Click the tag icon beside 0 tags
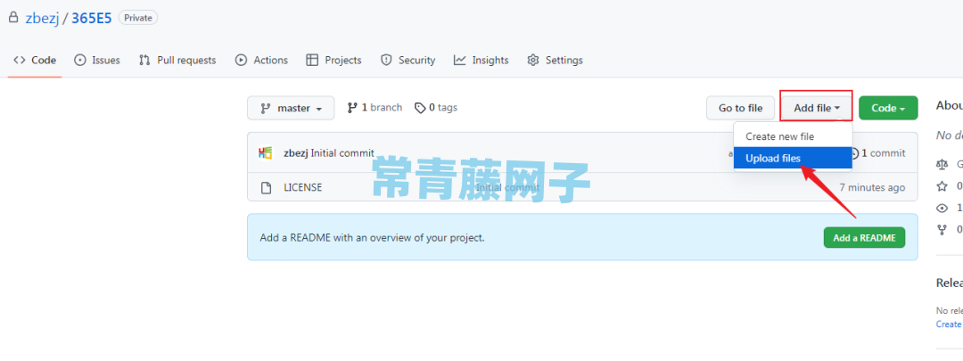963x361 pixels. (420, 108)
